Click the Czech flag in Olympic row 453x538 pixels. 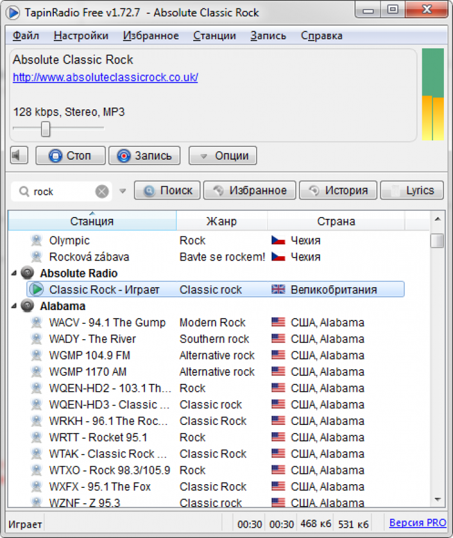coord(278,240)
